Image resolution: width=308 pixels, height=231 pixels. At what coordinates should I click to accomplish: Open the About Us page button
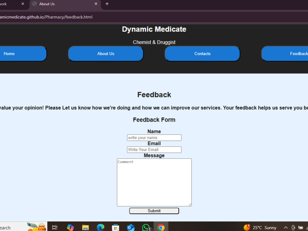106,54
